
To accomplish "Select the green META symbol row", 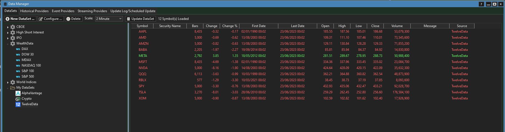I will point(302,56).
